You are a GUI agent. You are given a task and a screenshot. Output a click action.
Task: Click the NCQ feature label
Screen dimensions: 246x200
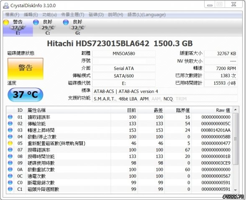[168, 99]
